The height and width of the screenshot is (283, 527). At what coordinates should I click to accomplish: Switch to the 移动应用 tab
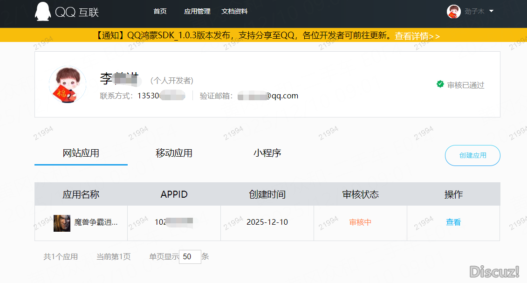click(173, 152)
